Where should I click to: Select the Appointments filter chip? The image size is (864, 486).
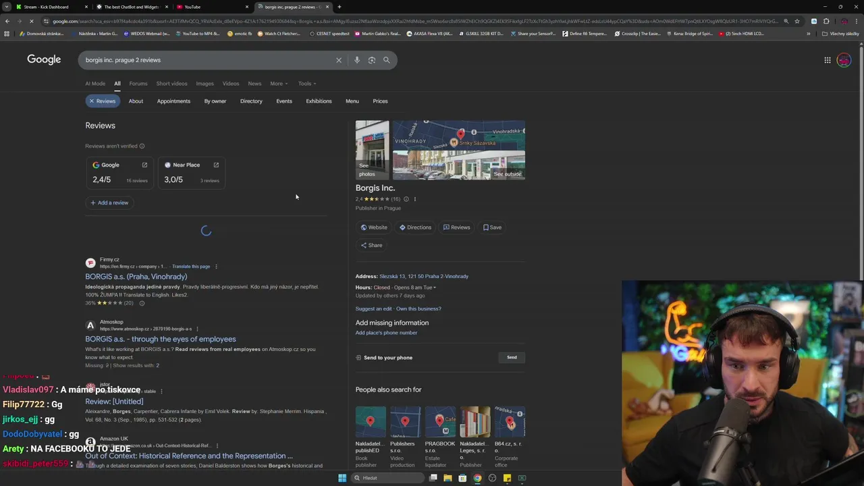pos(173,101)
